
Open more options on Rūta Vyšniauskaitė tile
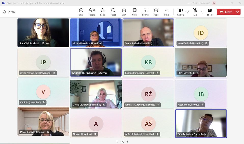pyautogui.click(x=47, y=44)
